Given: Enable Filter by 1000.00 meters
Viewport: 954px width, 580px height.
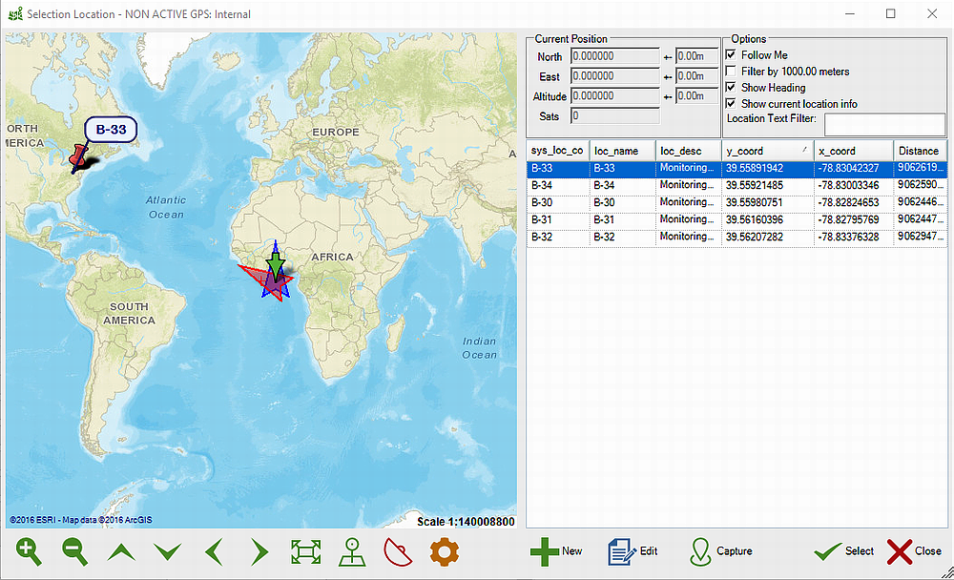Looking at the screenshot, I should 731,71.
